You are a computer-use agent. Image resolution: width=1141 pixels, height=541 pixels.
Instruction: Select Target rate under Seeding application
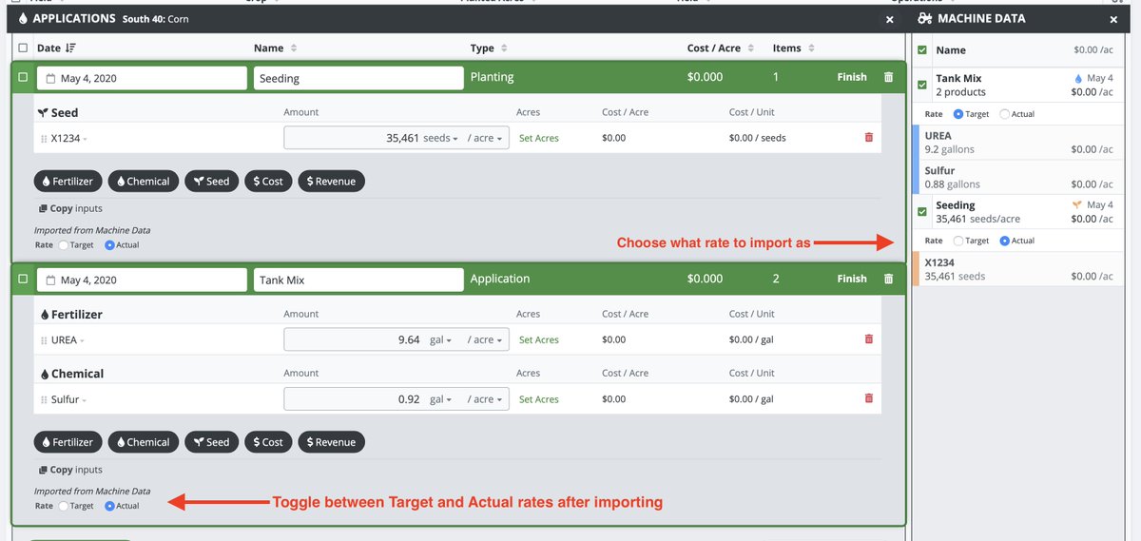tap(64, 244)
